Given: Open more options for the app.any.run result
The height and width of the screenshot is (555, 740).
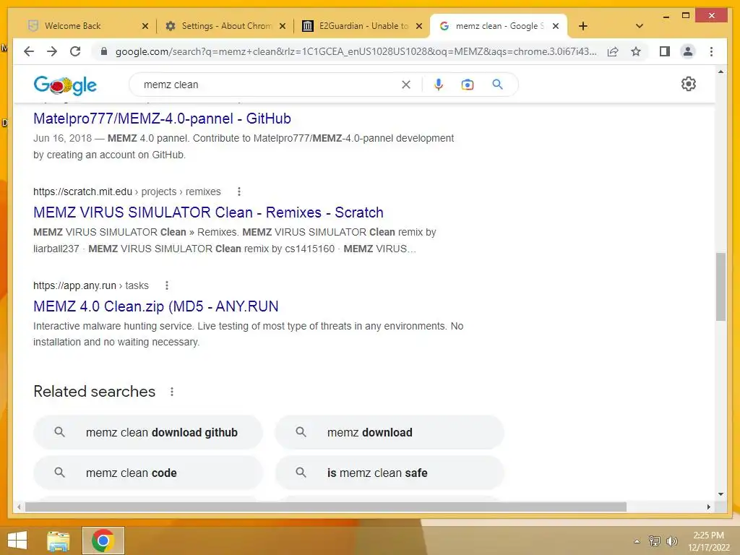Looking at the screenshot, I should (167, 285).
